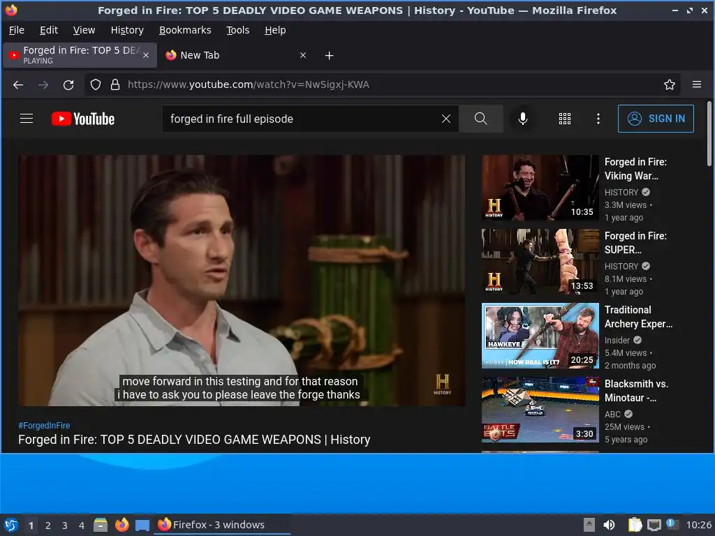Open the File menu

click(x=17, y=30)
